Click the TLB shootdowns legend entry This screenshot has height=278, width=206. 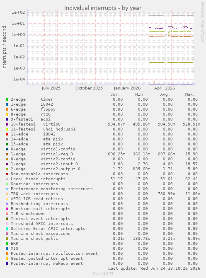[x=28, y=214]
